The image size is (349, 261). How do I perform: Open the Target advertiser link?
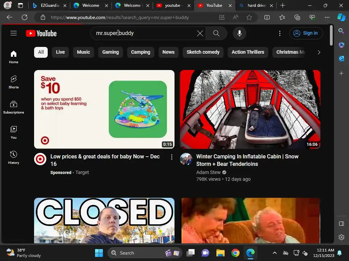pos(82,172)
